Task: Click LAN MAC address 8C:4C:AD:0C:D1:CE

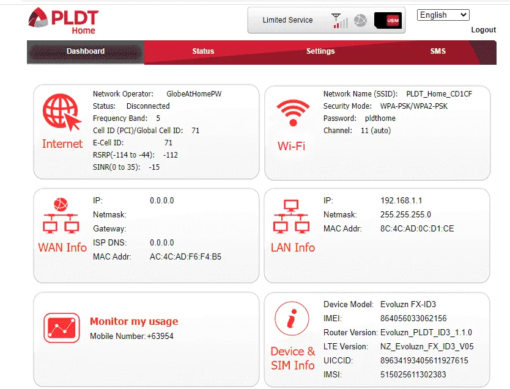Action: pos(417,228)
